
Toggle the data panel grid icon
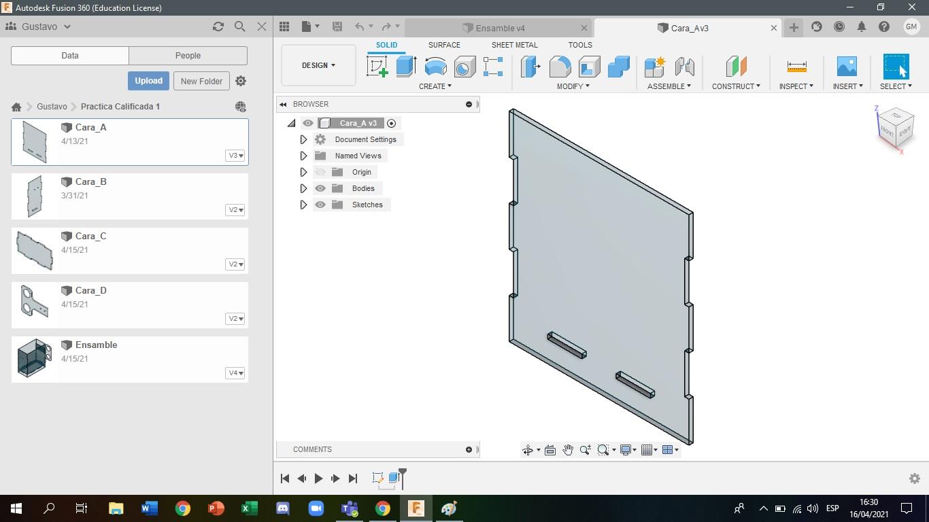(x=284, y=27)
